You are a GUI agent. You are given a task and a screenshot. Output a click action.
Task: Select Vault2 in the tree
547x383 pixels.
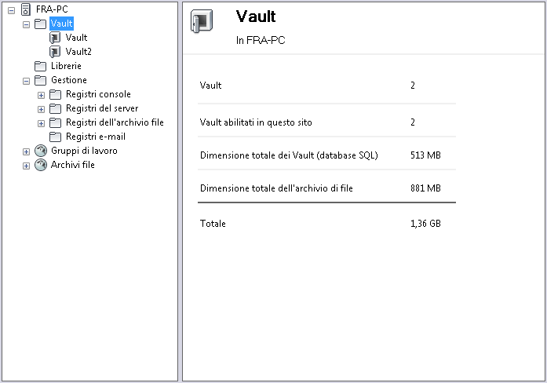point(78,52)
